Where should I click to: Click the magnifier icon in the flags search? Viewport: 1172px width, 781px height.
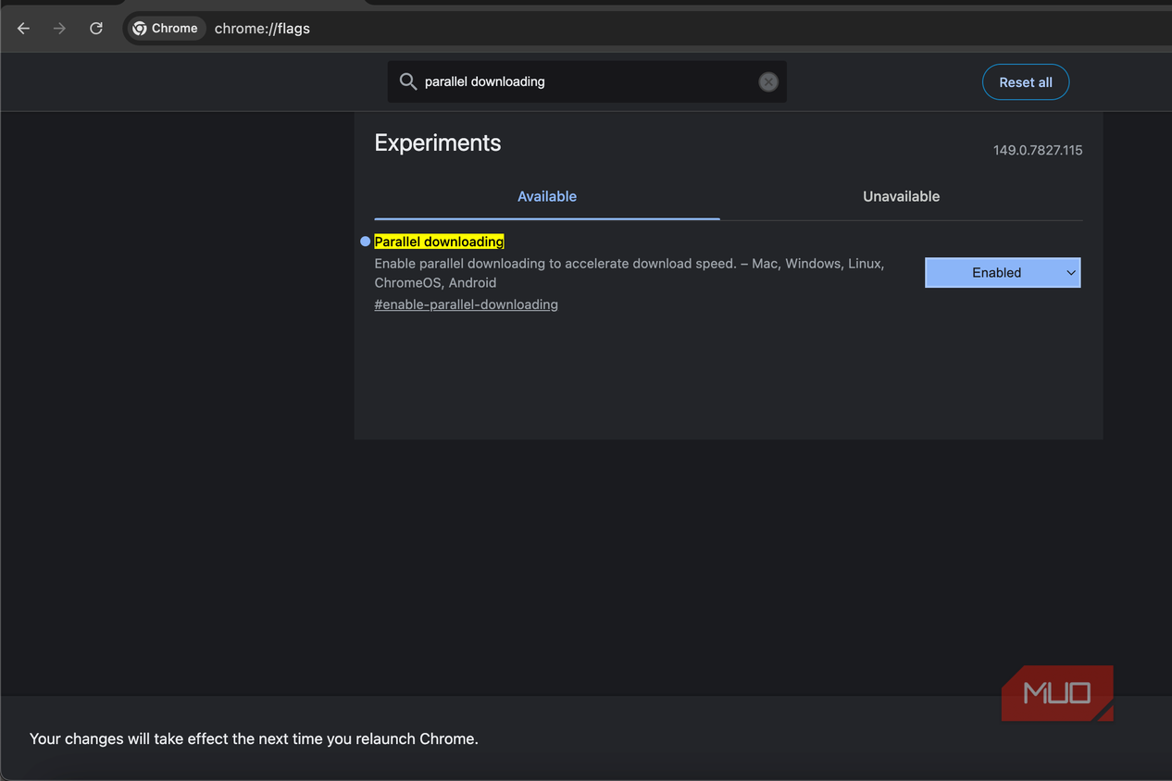(x=407, y=81)
